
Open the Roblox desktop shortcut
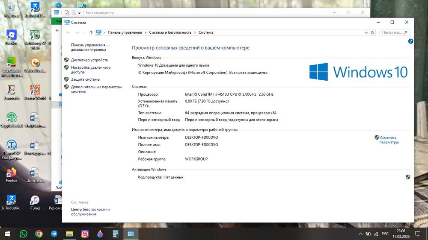coord(11,38)
